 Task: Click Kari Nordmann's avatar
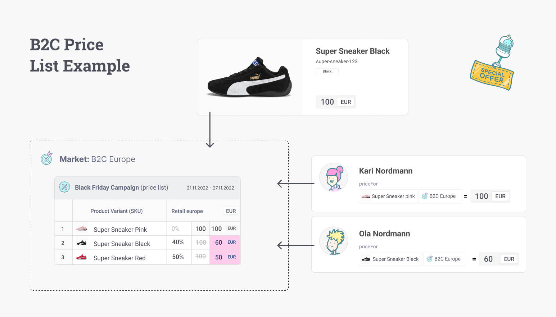[334, 177]
